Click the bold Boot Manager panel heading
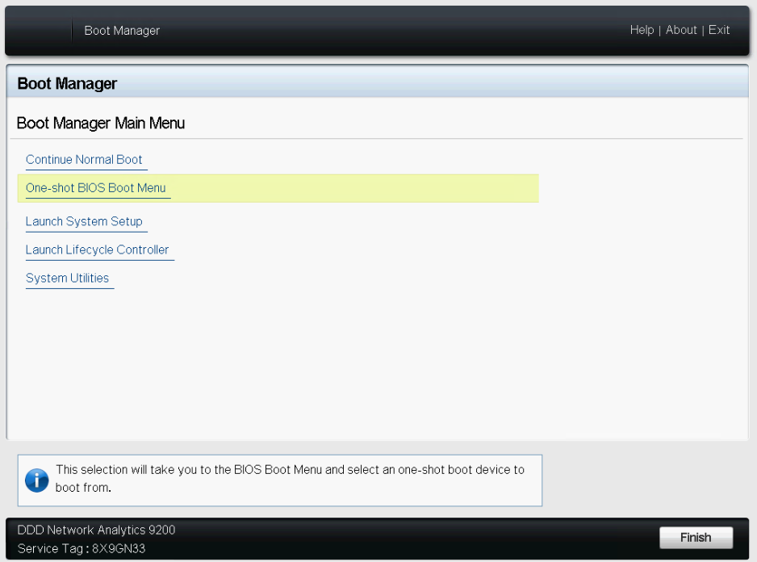This screenshot has height=562, width=757. [67, 84]
